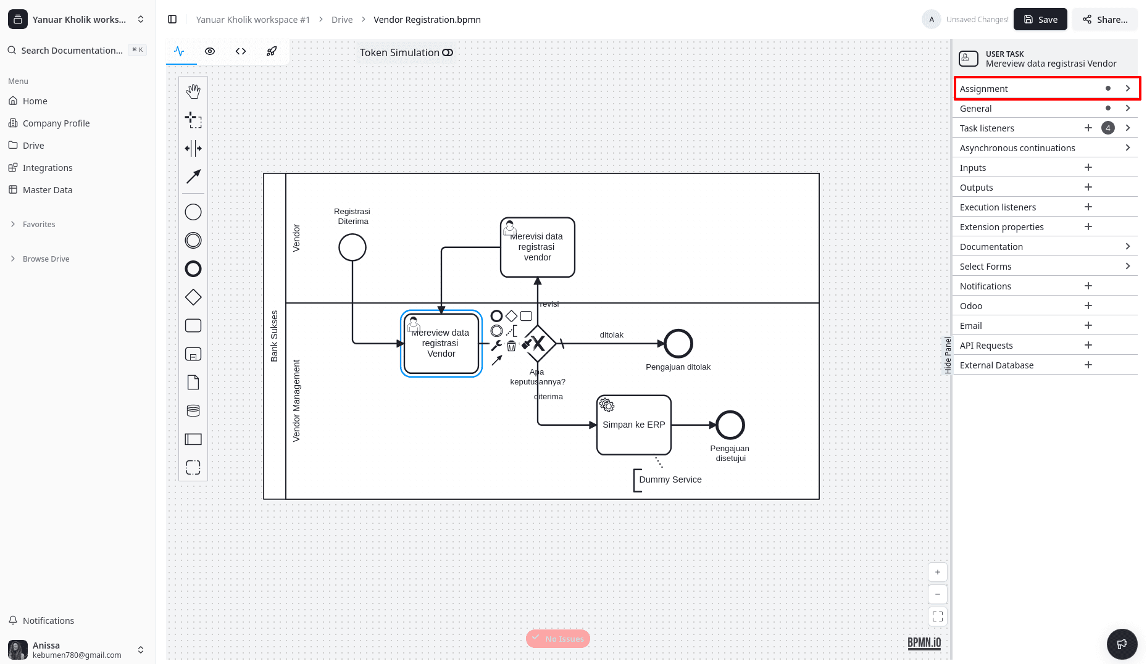Click the trash icon to delete task
Viewport: 1147px width, 664px height.
click(511, 346)
